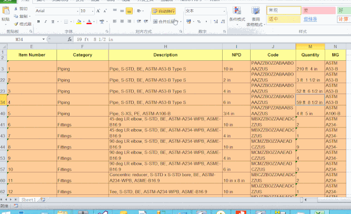This screenshot has height=214, width=351.
Task: Switch to the Sheet1 worksheet tab
Action: click(x=29, y=199)
